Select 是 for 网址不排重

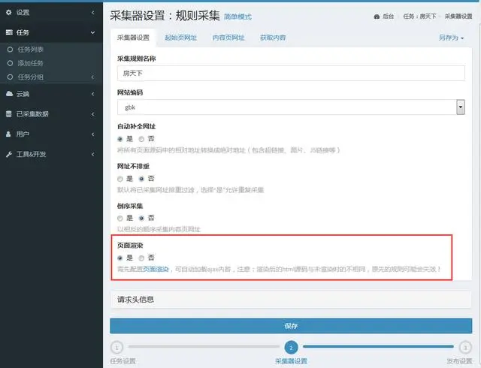click(x=120, y=179)
